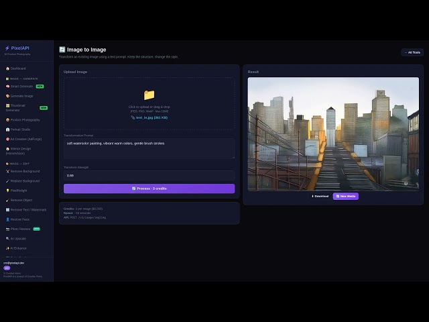Click the Replace Background brush icon
This screenshot has width=429, height=322.
(7, 181)
